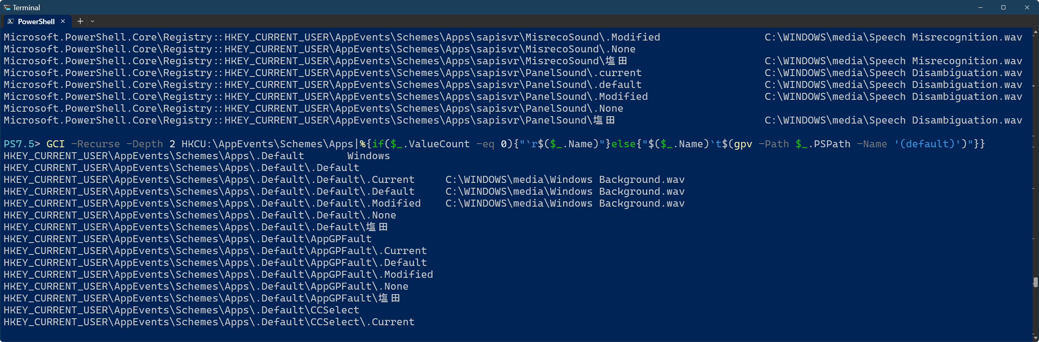Click the PS7.5> prompt text
Screen dimensions: 1039x342
pyautogui.click(x=22, y=144)
